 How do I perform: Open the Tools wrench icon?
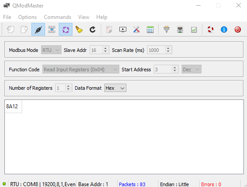tap(137, 29)
